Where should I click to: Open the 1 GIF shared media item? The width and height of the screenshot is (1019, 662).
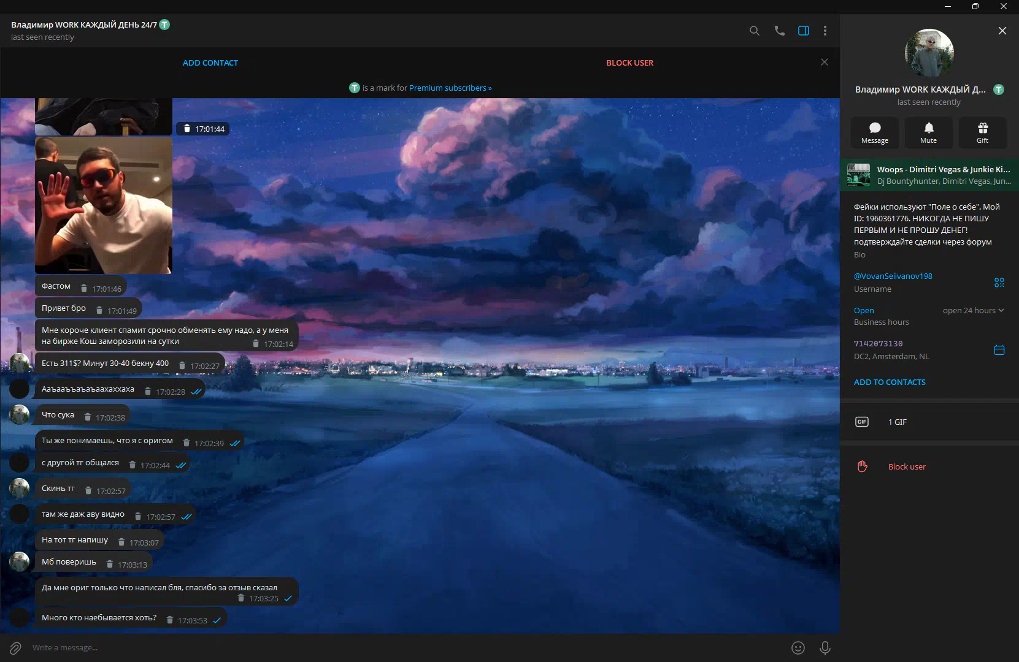[897, 422]
